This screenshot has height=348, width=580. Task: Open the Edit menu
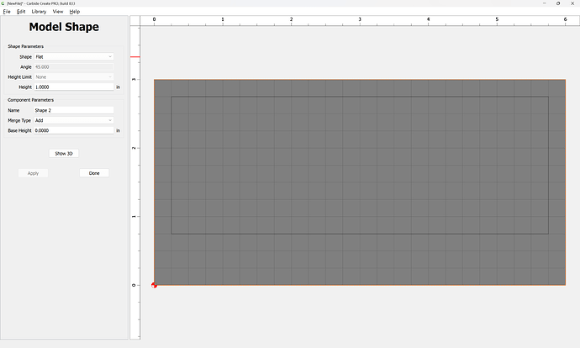click(x=21, y=12)
